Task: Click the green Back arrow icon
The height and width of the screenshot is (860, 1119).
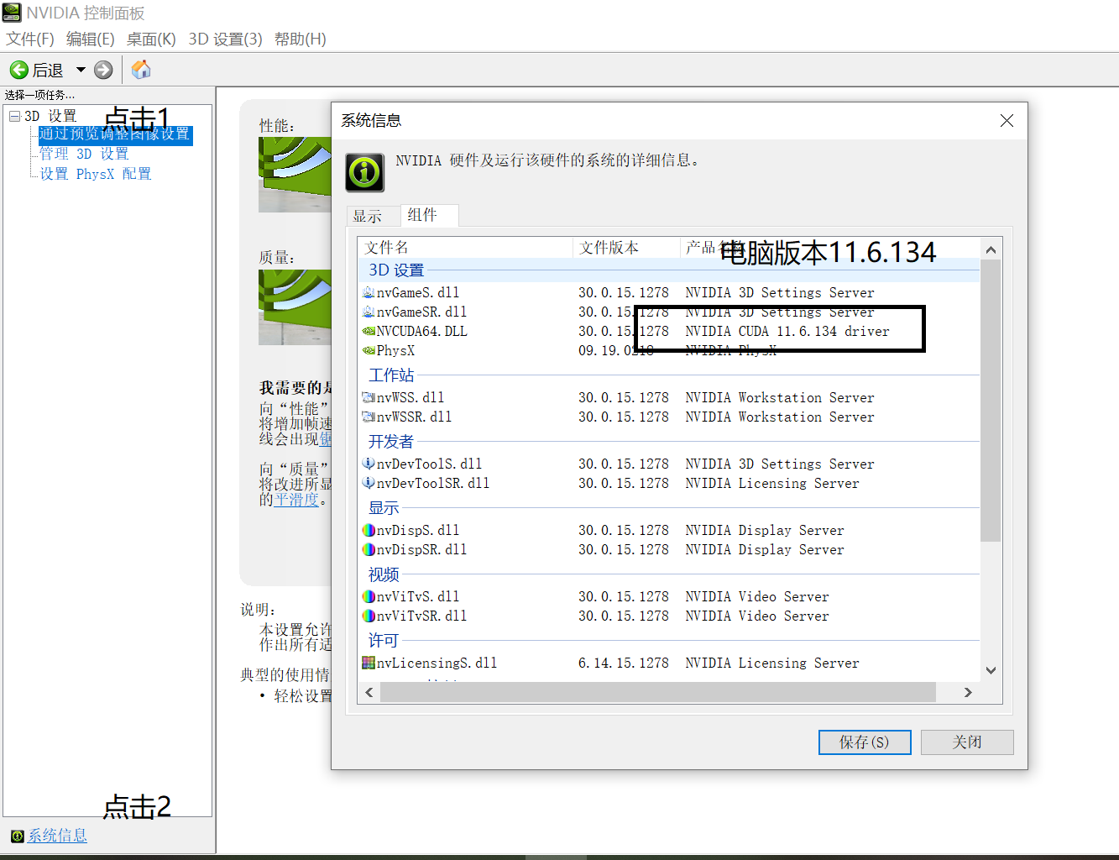Action: tap(19, 70)
